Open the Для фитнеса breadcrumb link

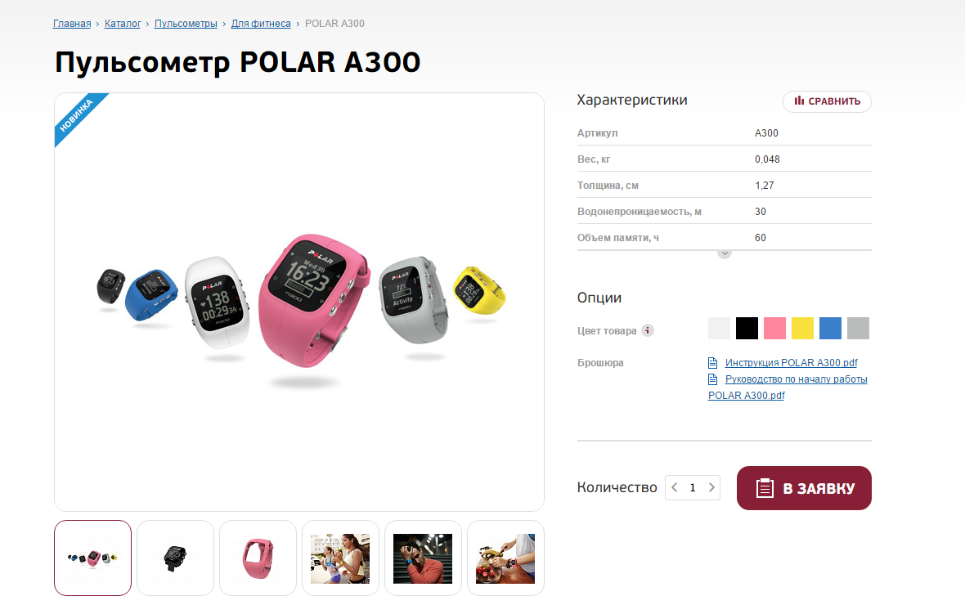point(261,24)
